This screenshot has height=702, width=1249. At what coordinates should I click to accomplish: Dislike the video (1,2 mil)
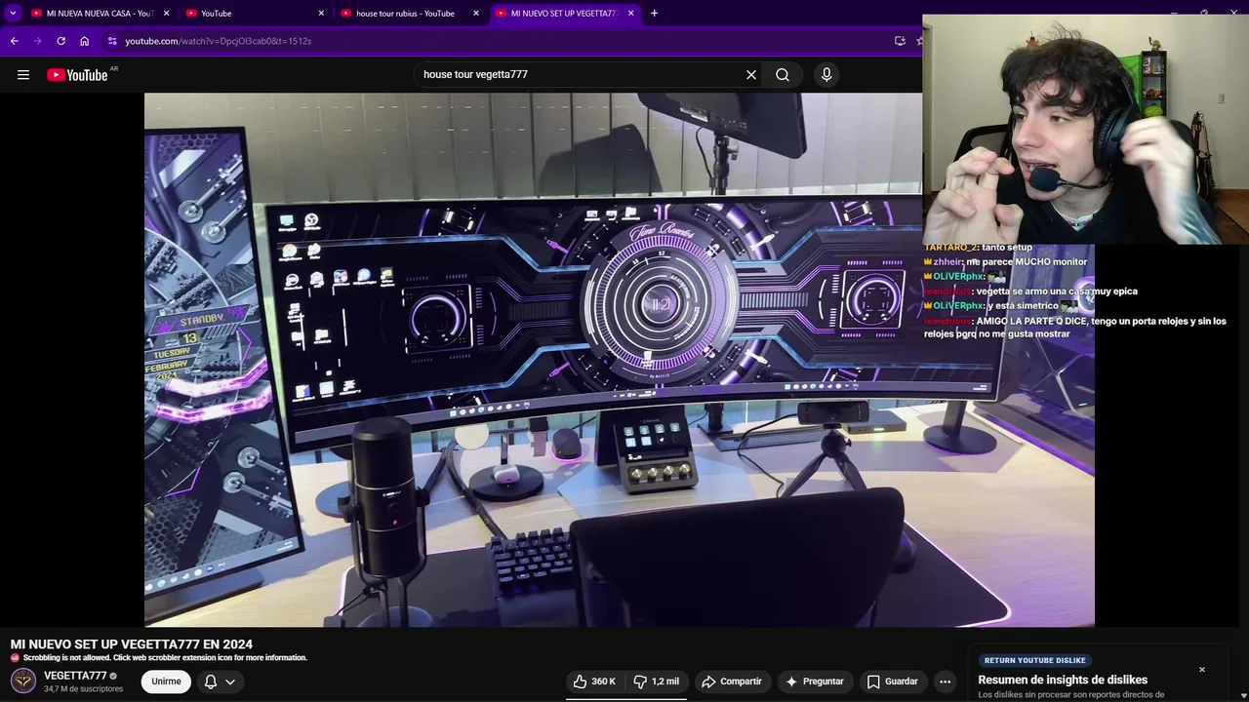coord(656,682)
